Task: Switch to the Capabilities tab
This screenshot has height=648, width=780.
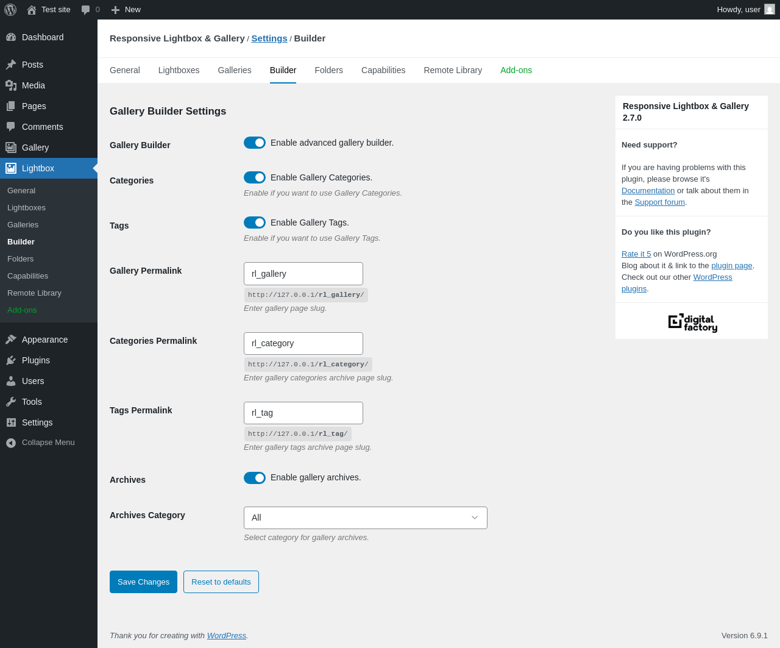Action: [x=383, y=70]
